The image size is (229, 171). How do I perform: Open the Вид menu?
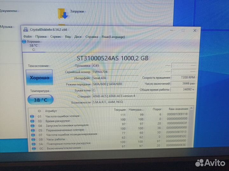pos(68,37)
